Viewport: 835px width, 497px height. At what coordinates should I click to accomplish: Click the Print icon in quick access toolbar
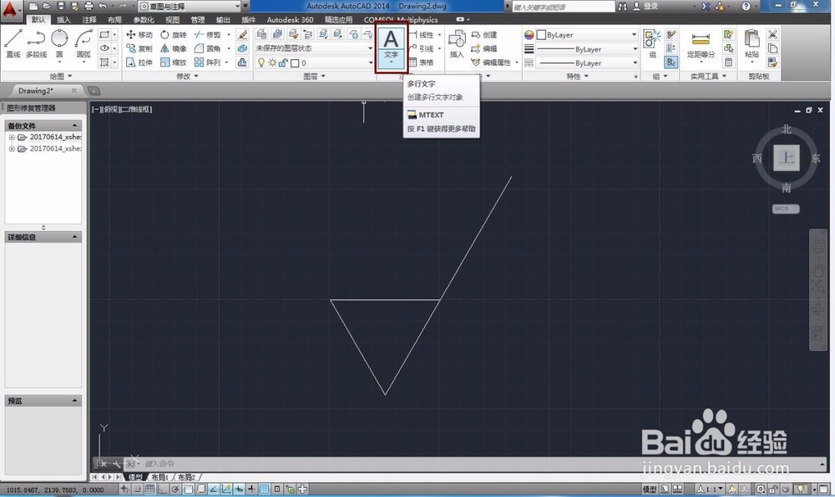89,7
